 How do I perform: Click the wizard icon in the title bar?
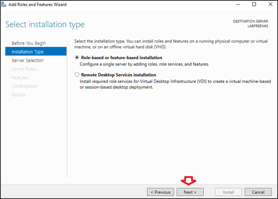tap(4, 4)
